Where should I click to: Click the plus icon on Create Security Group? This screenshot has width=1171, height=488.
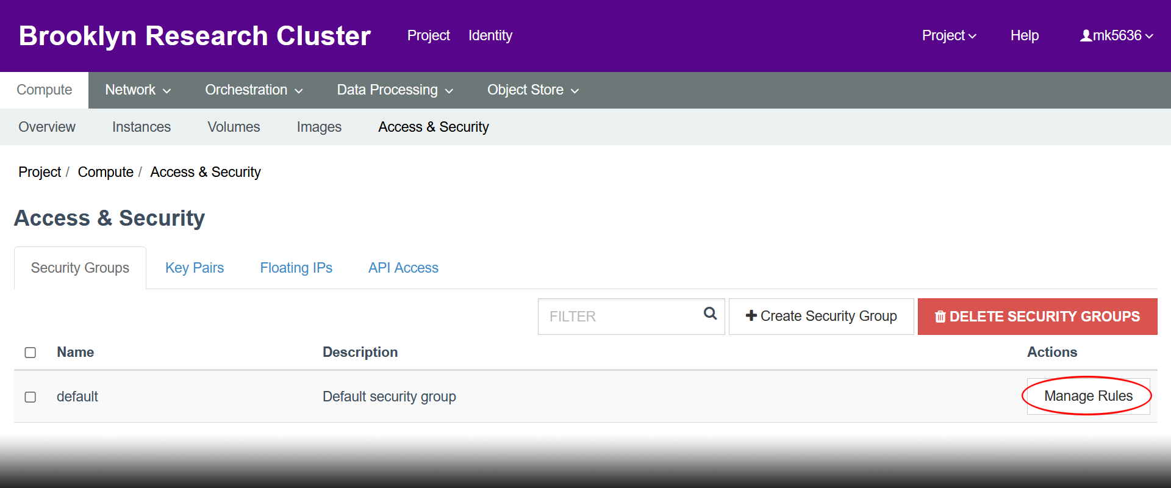(751, 315)
